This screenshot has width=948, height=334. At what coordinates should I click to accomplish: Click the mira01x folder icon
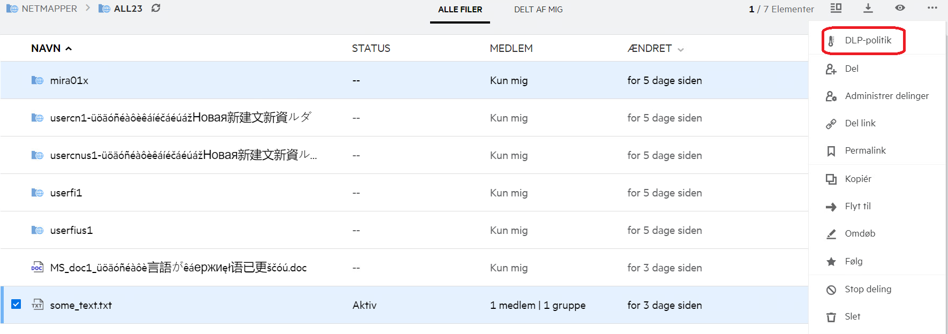point(37,80)
